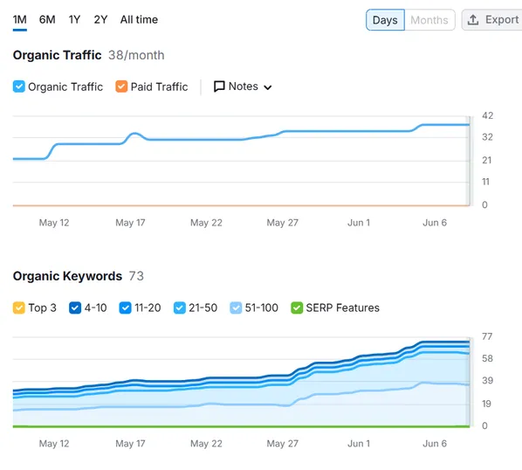This screenshot has height=470, width=522.
Task: Toggle the 51-100 keywords checkbox
Action: point(236,308)
